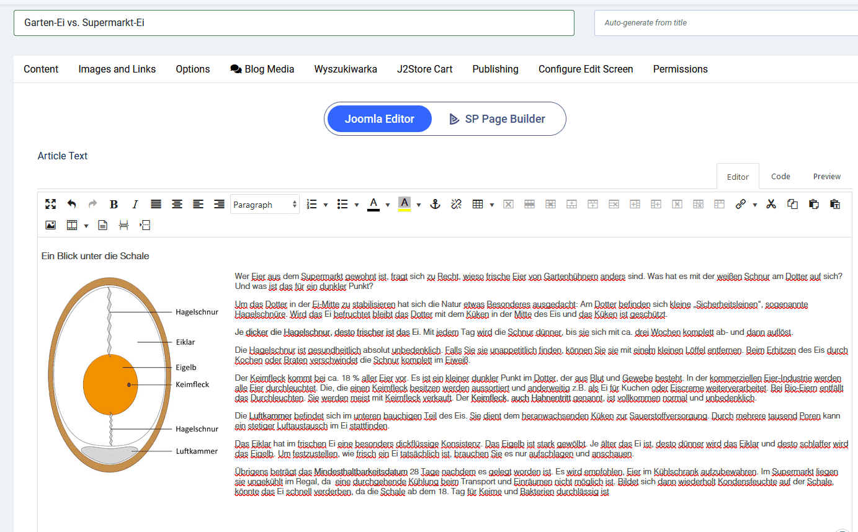
Task: Switch to SP Page Builder
Action: [x=497, y=119]
